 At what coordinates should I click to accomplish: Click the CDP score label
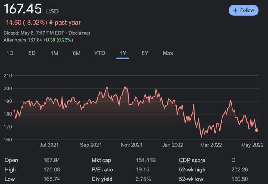tap(192, 160)
